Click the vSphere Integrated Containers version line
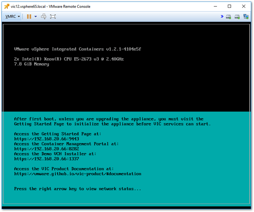Viewport: 254px width, 212px height. click(x=78, y=49)
